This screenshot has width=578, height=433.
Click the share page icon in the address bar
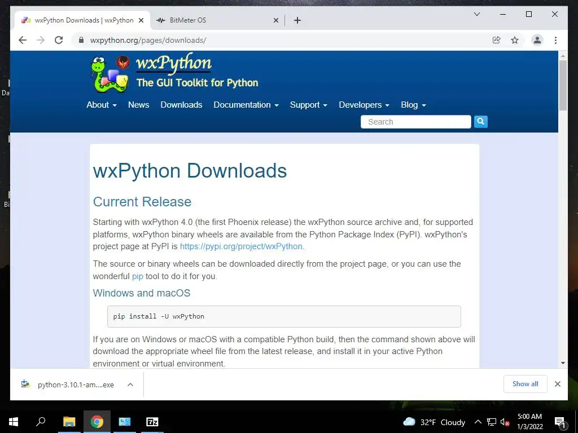pyautogui.click(x=497, y=40)
